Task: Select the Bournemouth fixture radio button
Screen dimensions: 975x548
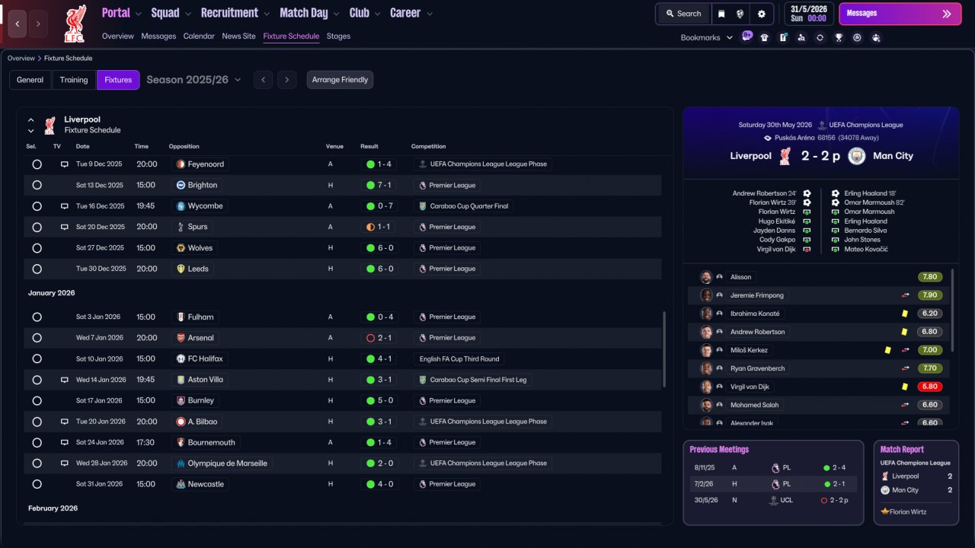Action: (37, 442)
